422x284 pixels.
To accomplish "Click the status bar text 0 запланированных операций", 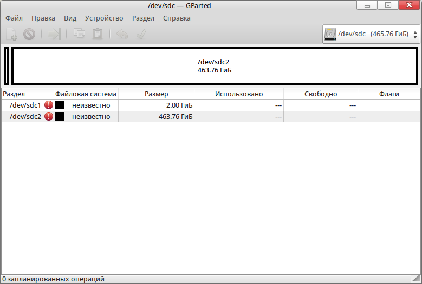I will coord(53,279).
